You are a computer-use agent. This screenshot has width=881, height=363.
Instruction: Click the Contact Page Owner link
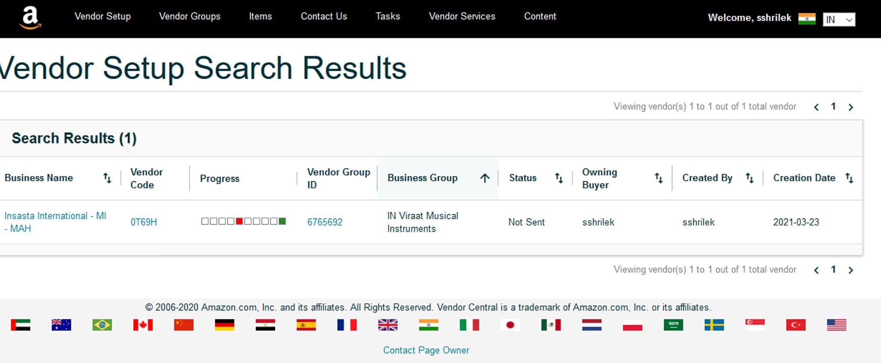[x=426, y=350]
